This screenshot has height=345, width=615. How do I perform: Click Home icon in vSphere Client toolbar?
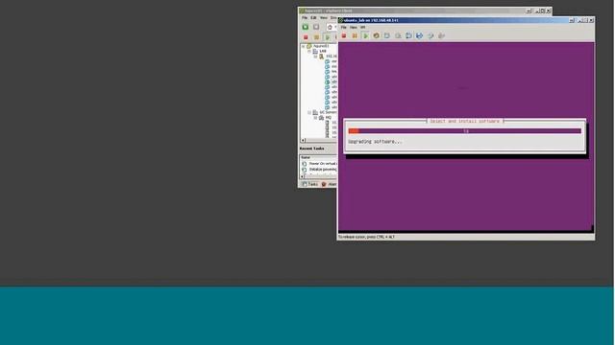click(330, 27)
